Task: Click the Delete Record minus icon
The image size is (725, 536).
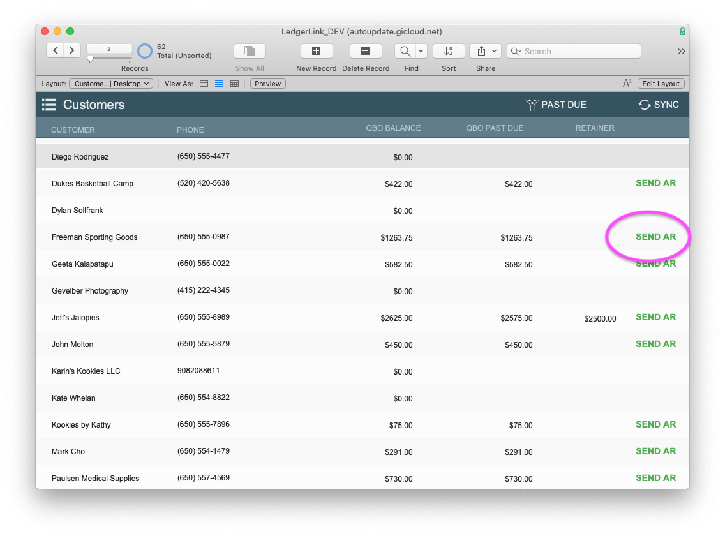Action: coord(365,51)
